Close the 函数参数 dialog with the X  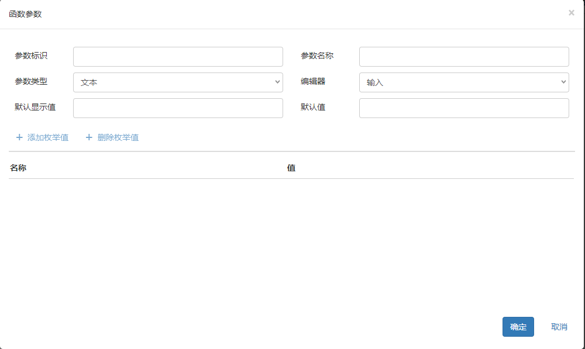[571, 13]
